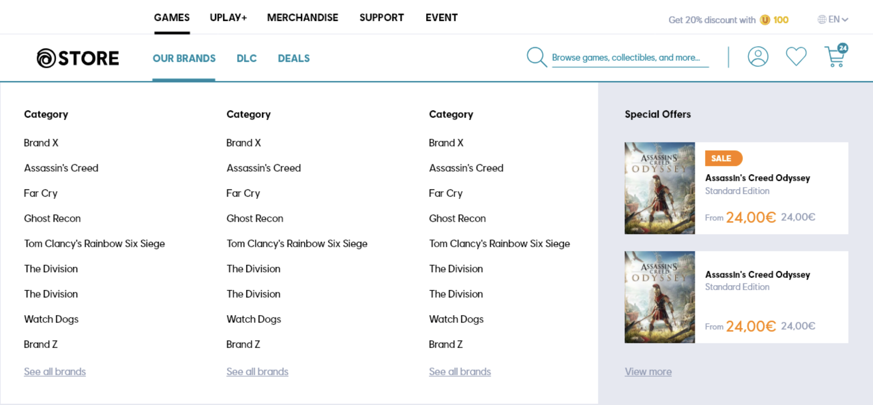
Task: Open the MERCHANDISE tab
Action: tap(302, 18)
